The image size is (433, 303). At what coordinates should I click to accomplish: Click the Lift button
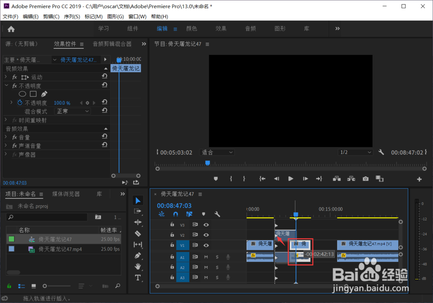click(336, 179)
